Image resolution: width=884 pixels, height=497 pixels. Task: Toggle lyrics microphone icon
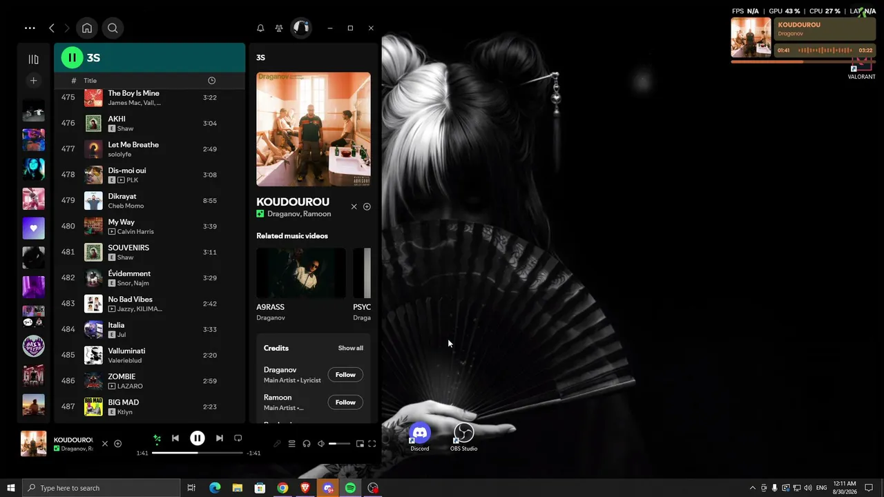tap(277, 444)
